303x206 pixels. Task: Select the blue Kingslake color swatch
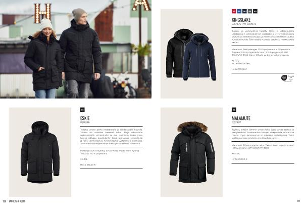239,11
